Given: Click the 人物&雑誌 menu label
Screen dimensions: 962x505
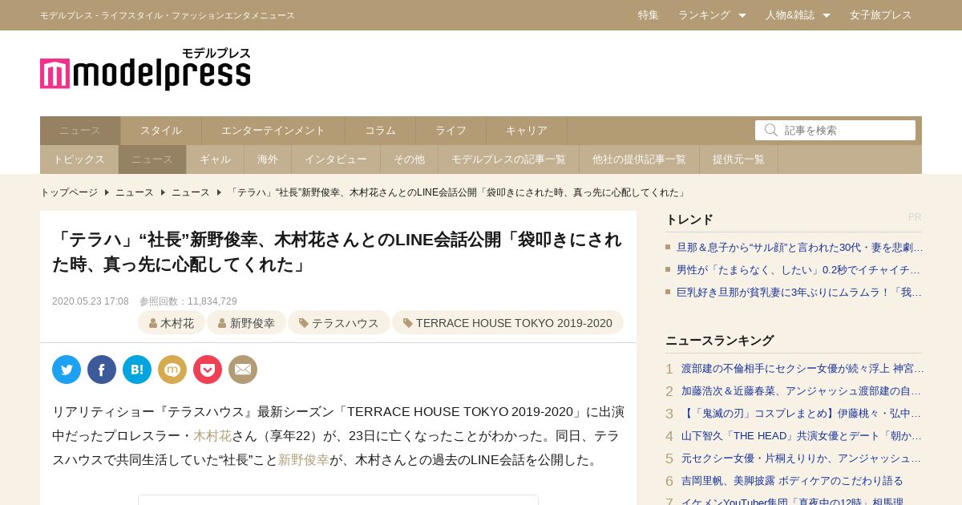Looking at the screenshot, I should click(790, 15).
